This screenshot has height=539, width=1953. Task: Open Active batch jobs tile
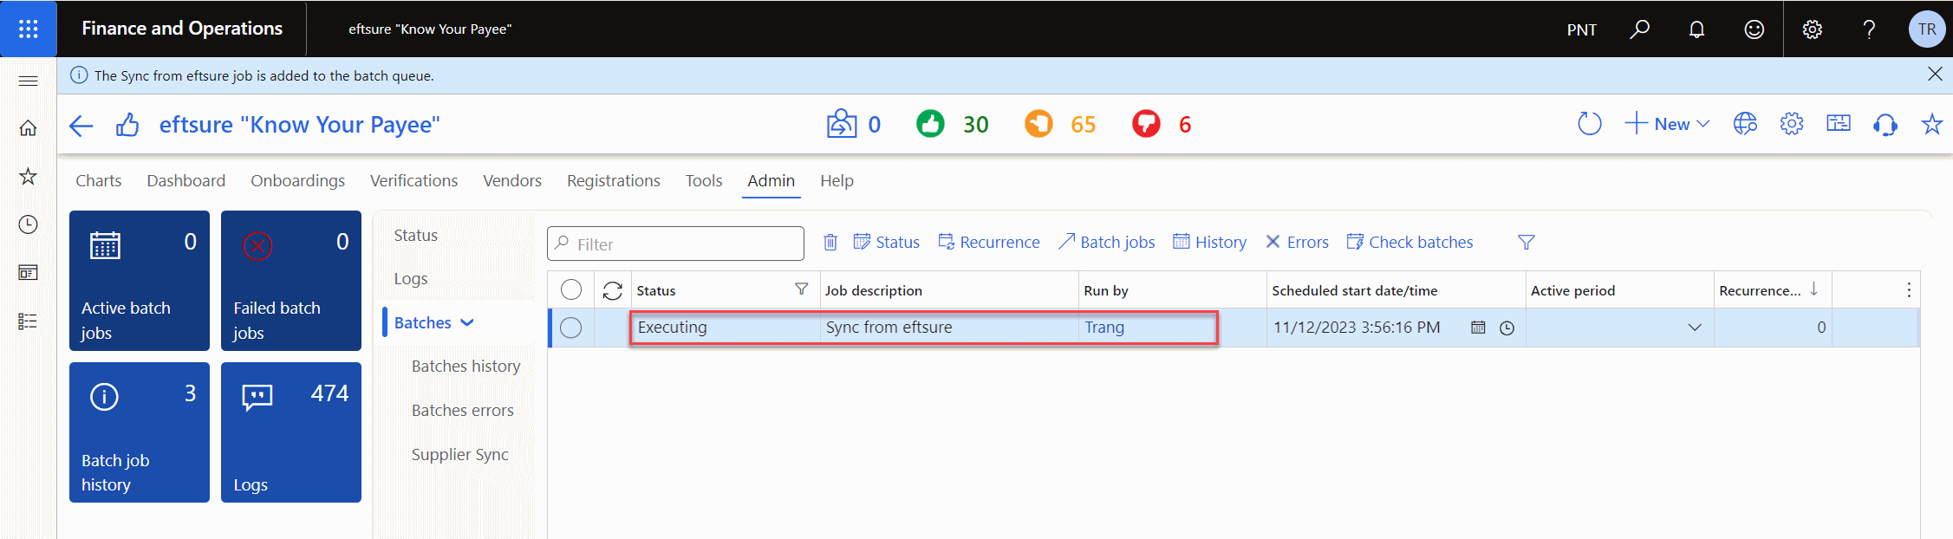(140, 281)
